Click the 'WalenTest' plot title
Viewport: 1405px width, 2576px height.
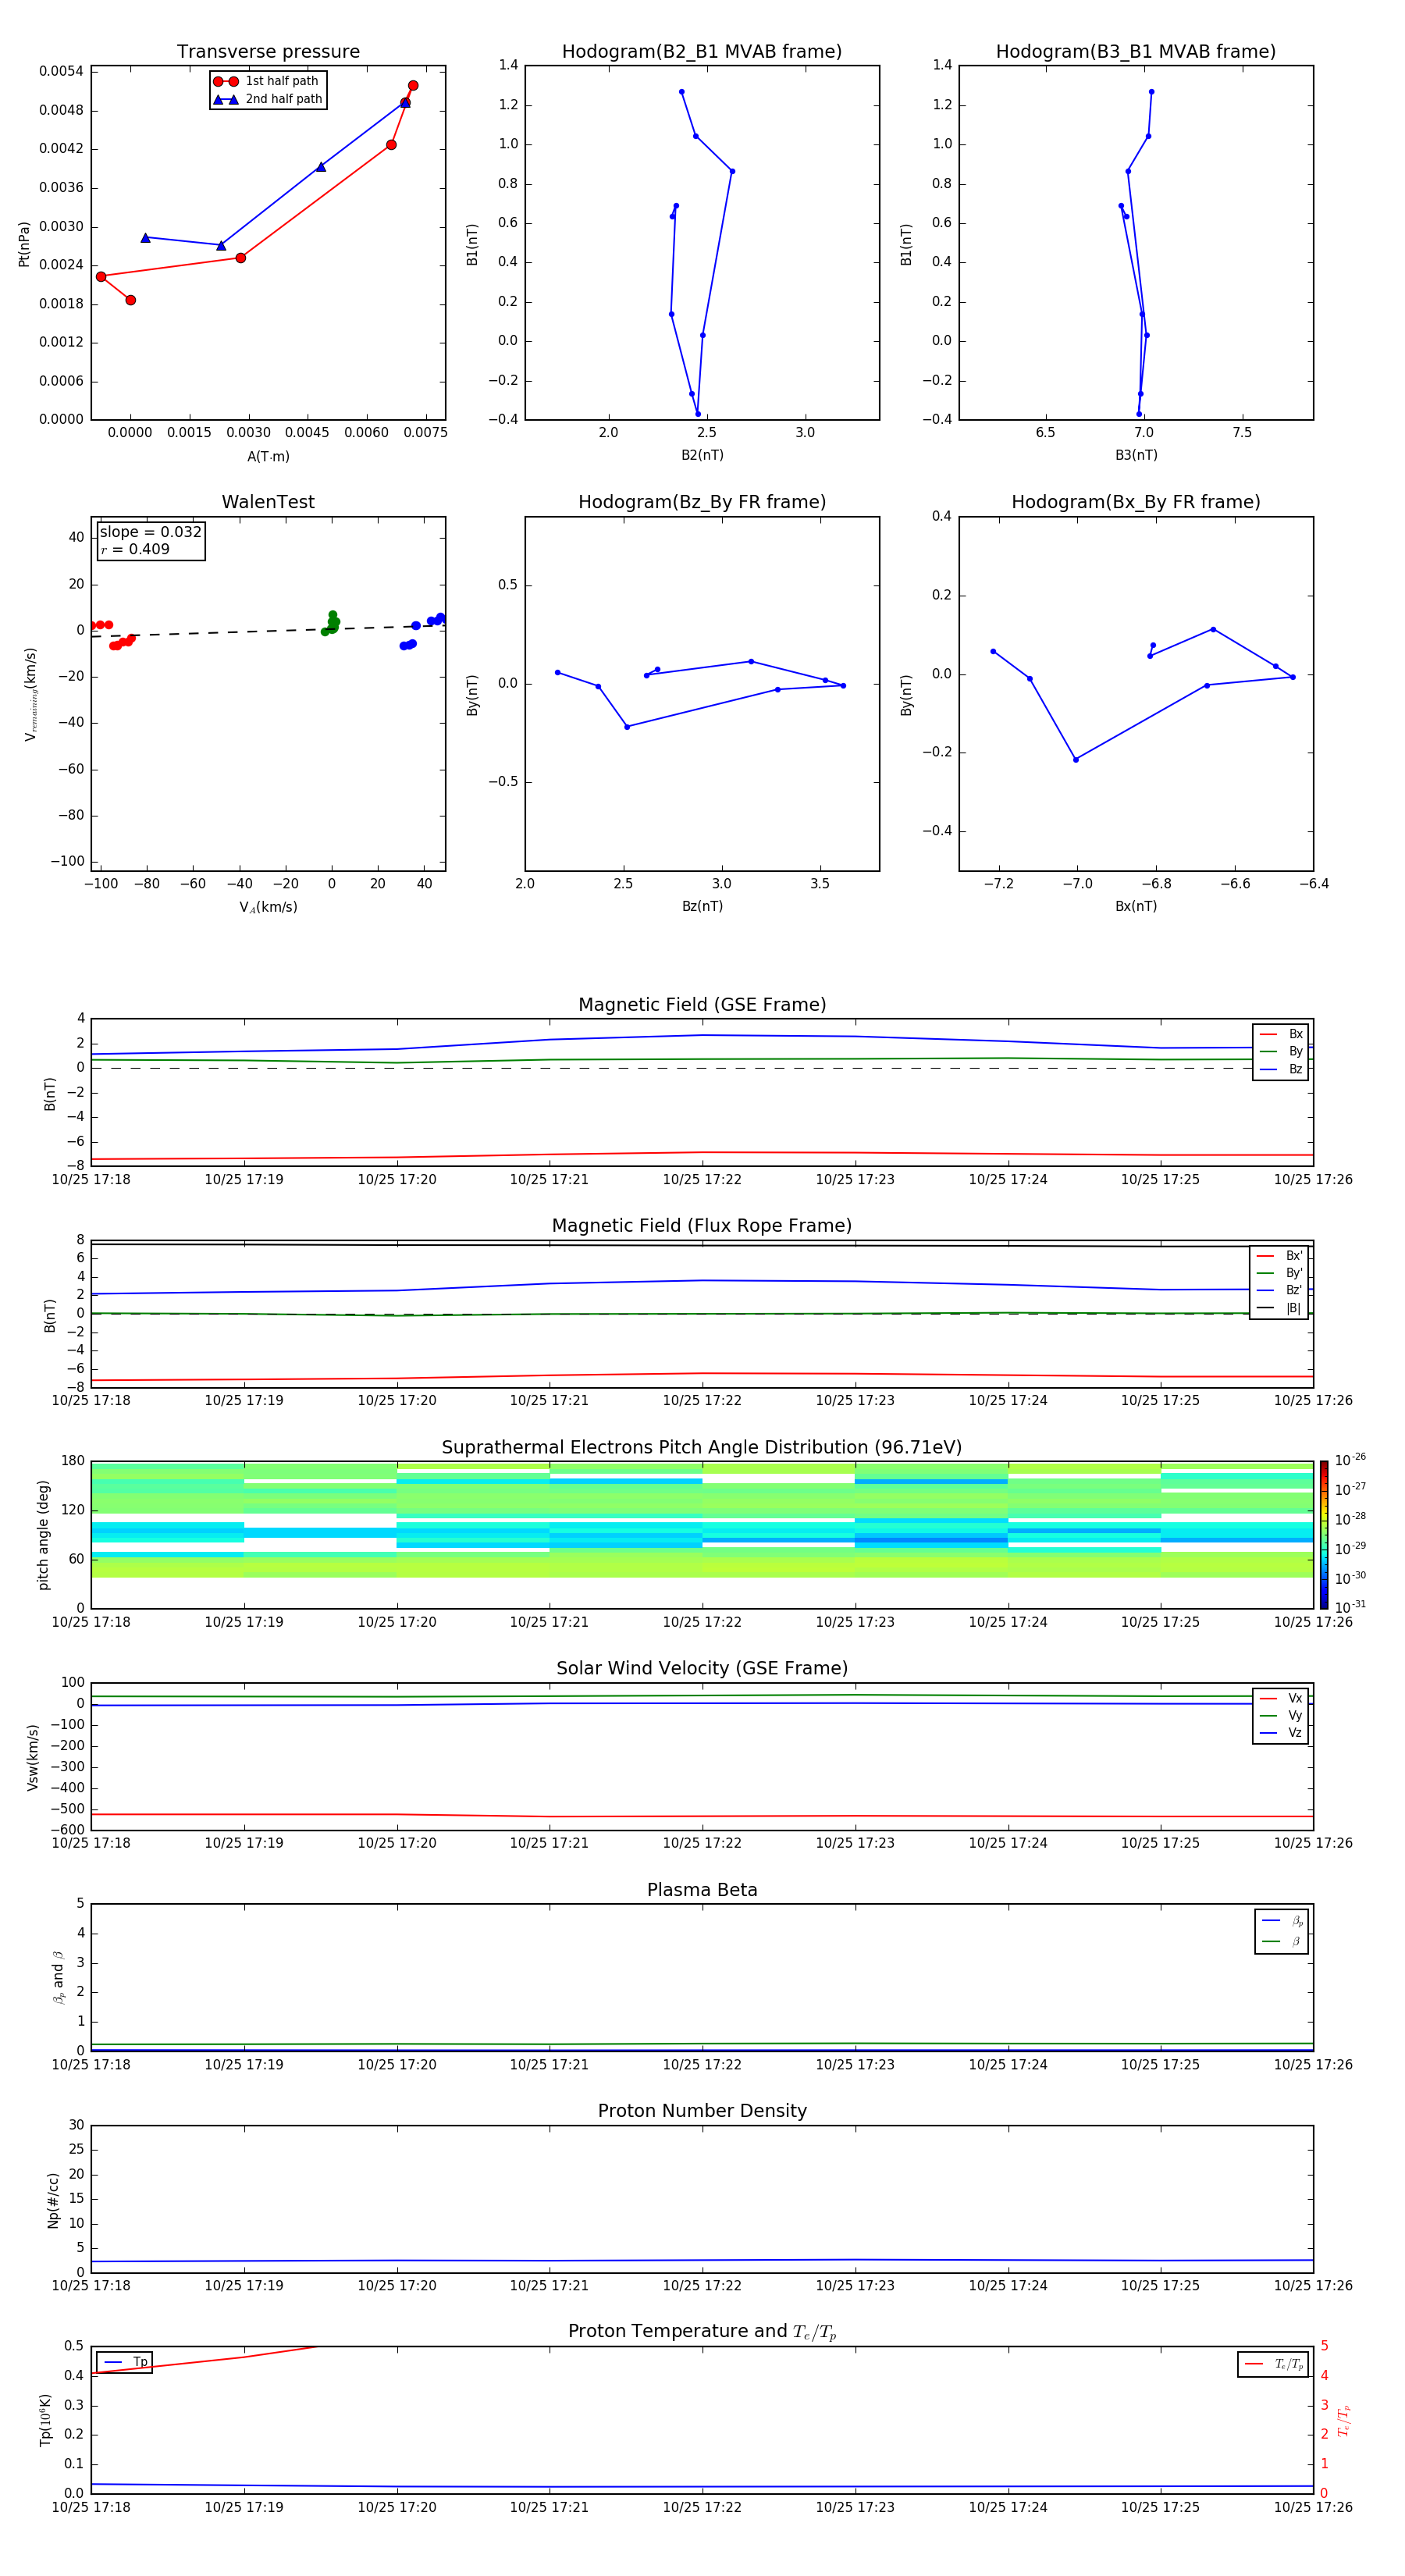pos(268,502)
